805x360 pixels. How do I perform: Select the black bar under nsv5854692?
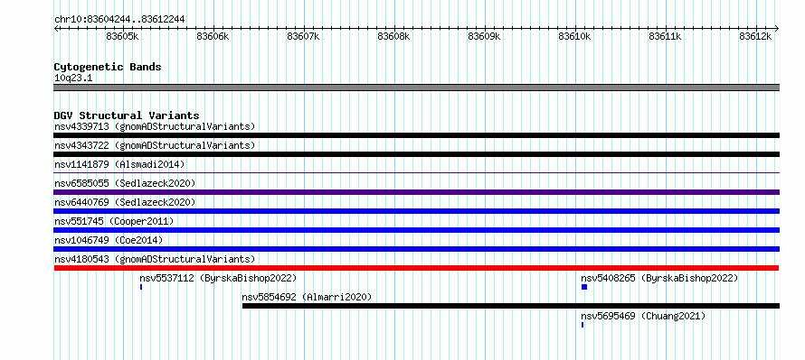click(x=511, y=306)
